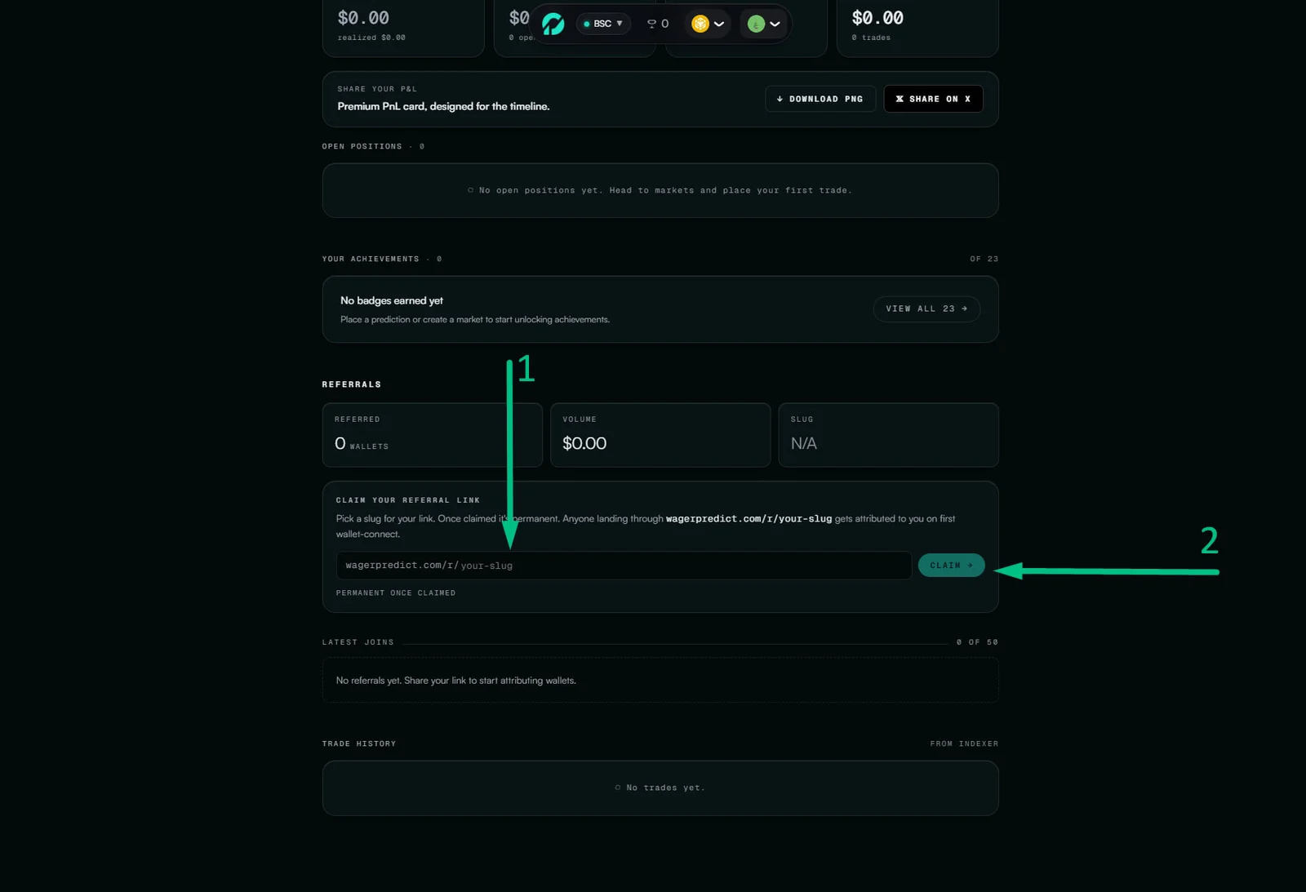Open the BSC network selector dropdown
1306x892 pixels.
603,24
